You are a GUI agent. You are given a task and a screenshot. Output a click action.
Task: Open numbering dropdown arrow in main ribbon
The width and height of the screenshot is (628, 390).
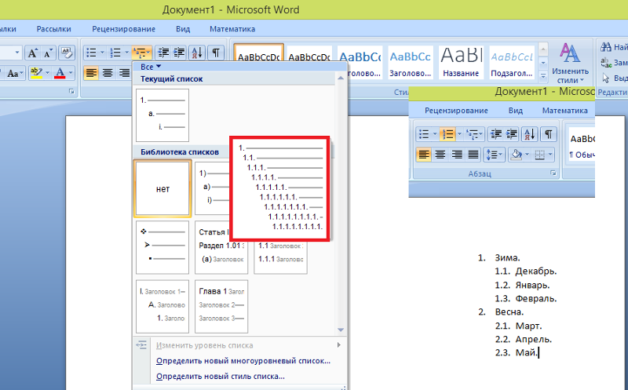[126, 53]
